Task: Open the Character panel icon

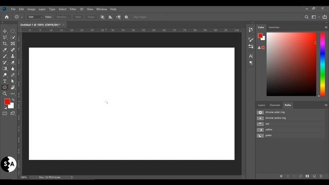Action: (251, 56)
